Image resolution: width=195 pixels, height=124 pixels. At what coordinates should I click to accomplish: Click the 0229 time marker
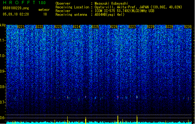coord(169,27)
